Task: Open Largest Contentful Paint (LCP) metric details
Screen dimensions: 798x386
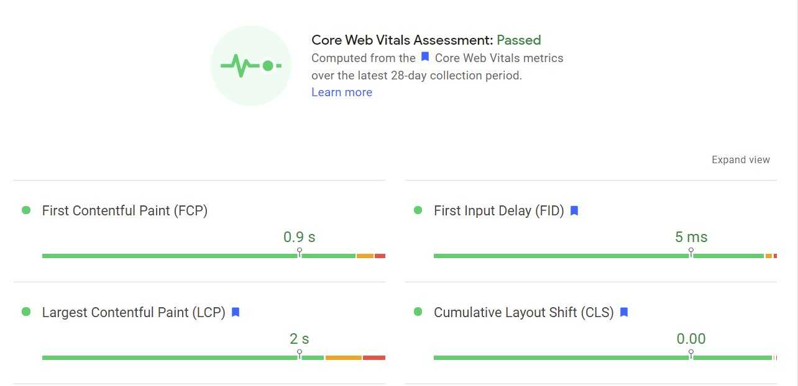Action: point(133,312)
